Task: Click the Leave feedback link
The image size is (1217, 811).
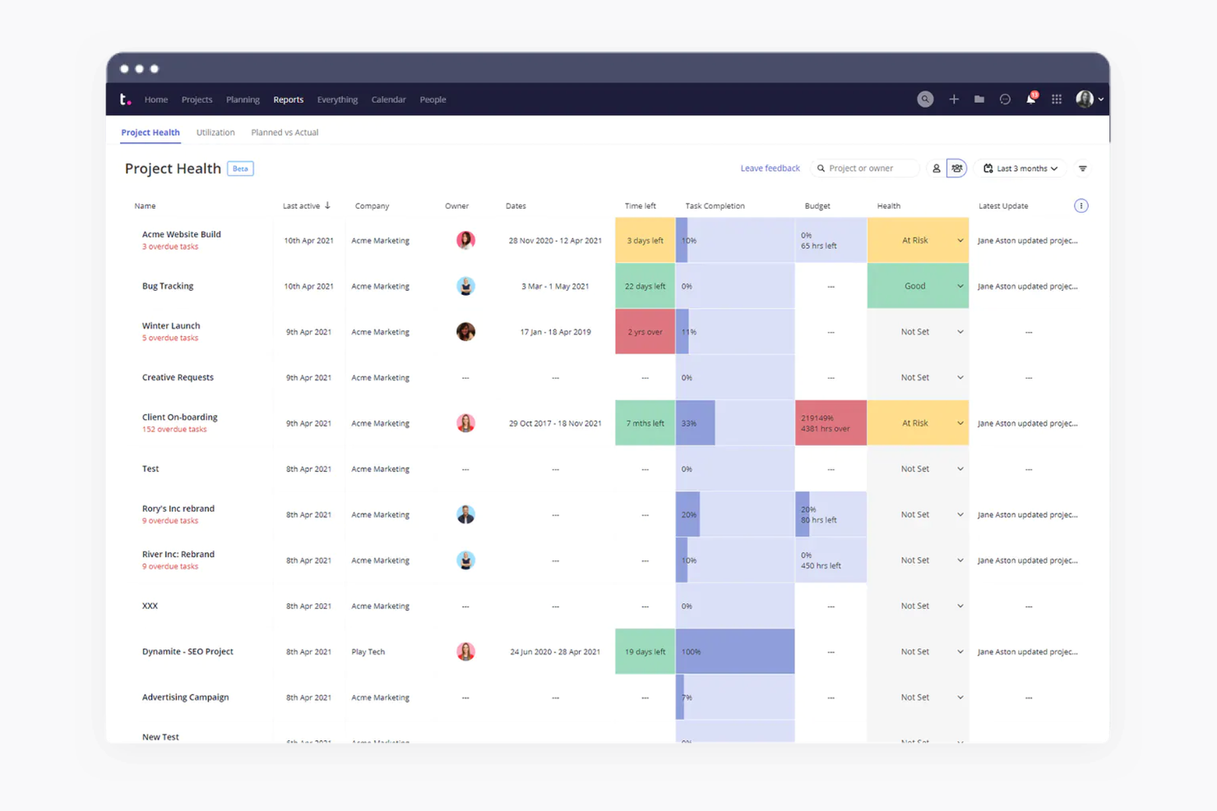Action: click(x=770, y=168)
